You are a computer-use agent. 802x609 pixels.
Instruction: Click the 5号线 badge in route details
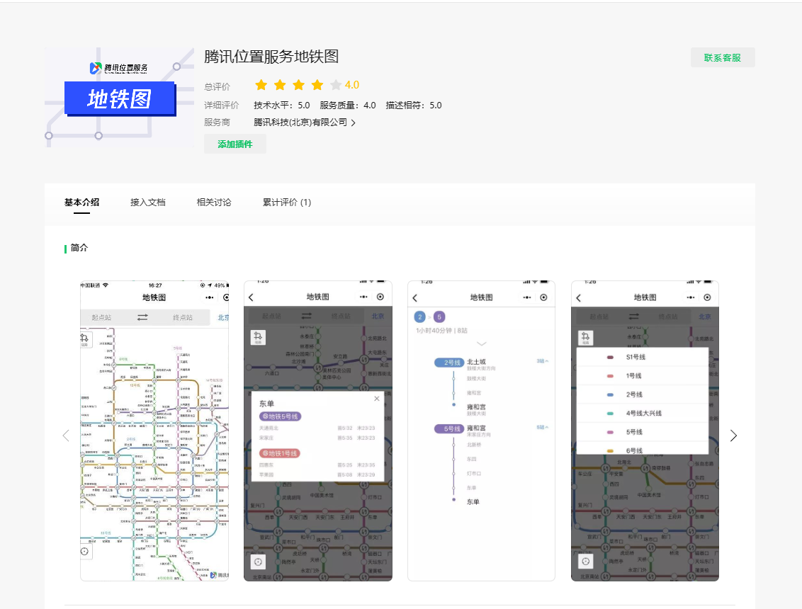pos(449,429)
